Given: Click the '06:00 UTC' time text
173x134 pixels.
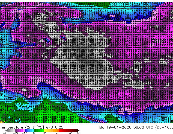Looking at the screenshot, I should coord(143,127).
